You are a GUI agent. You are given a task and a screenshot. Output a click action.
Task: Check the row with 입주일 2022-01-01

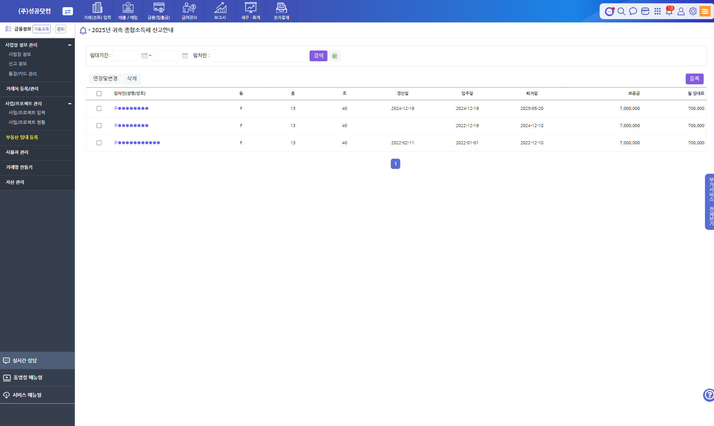tap(99, 143)
